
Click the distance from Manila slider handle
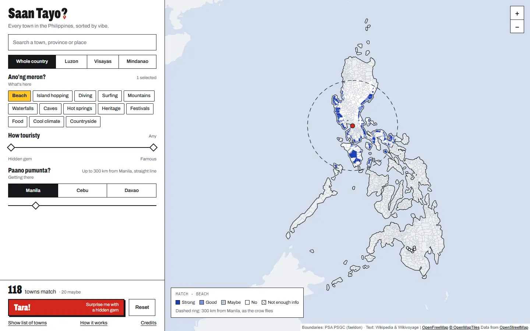[x=35, y=206]
